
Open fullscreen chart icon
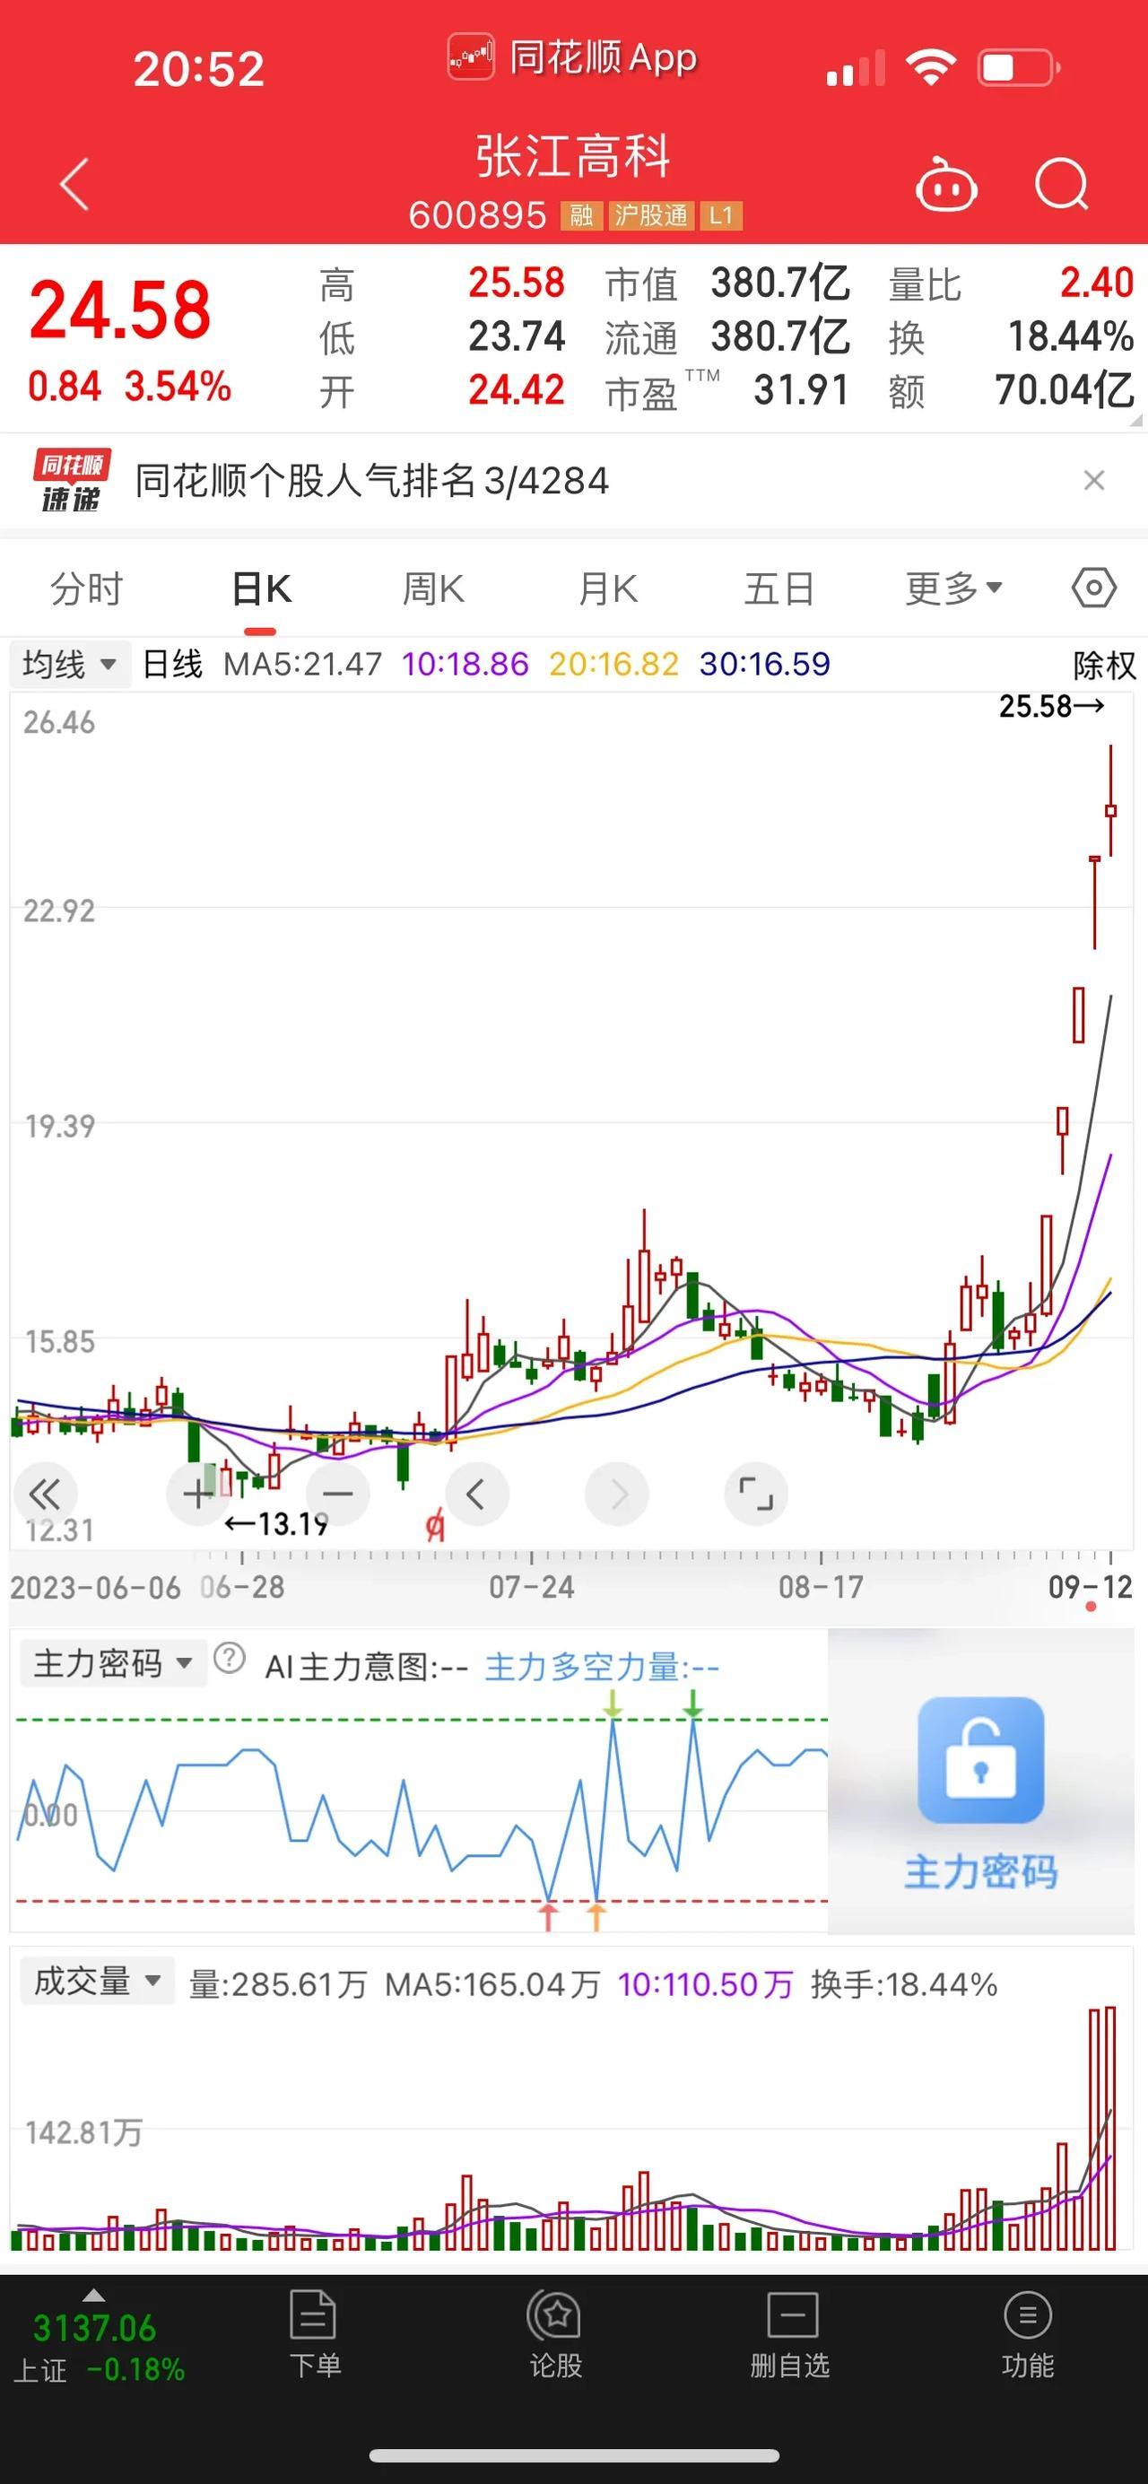tap(756, 1494)
